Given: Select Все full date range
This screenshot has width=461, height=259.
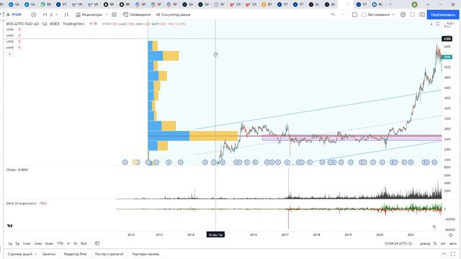Looking at the screenshot, I should tap(84, 243).
